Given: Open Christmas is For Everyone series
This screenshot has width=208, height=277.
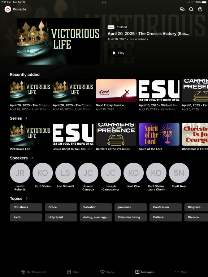Looking at the screenshot, I should pyautogui.click(x=195, y=134).
